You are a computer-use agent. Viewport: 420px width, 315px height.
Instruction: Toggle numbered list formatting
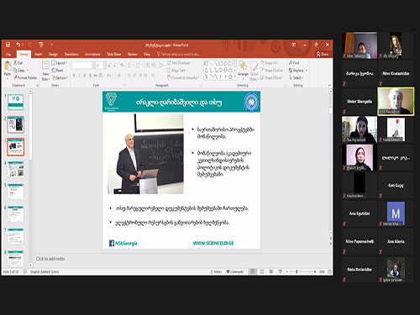[x=138, y=66]
